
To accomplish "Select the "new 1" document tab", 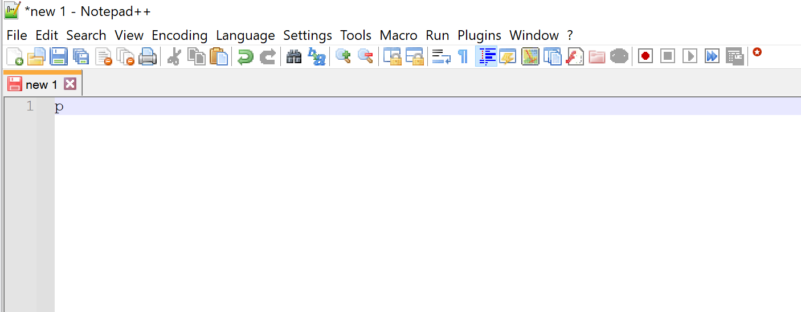I will point(41,85).
